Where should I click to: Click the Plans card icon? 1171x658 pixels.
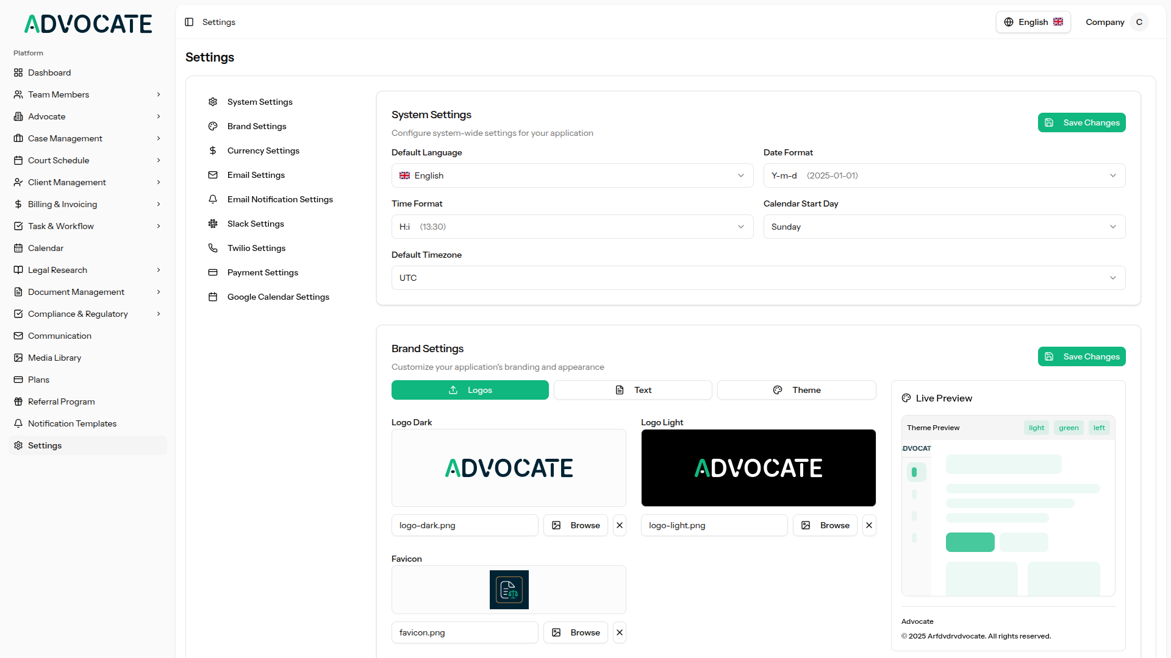click(18, 380)
